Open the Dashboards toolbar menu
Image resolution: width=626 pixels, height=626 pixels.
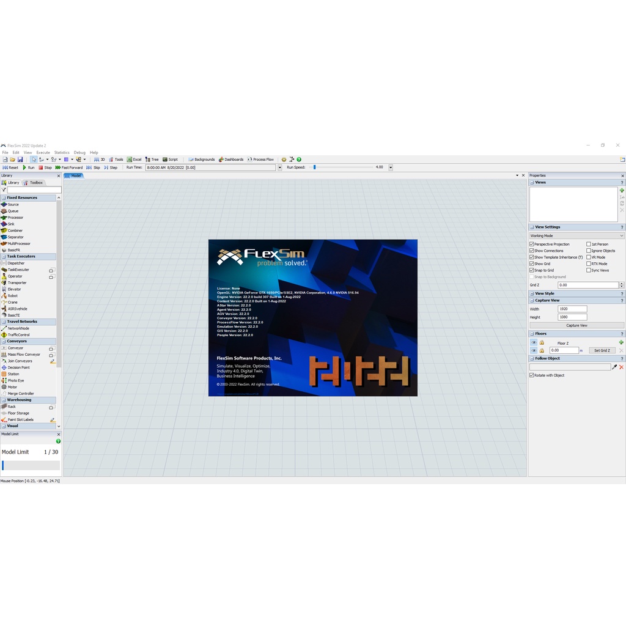click(x=231, y=160)
